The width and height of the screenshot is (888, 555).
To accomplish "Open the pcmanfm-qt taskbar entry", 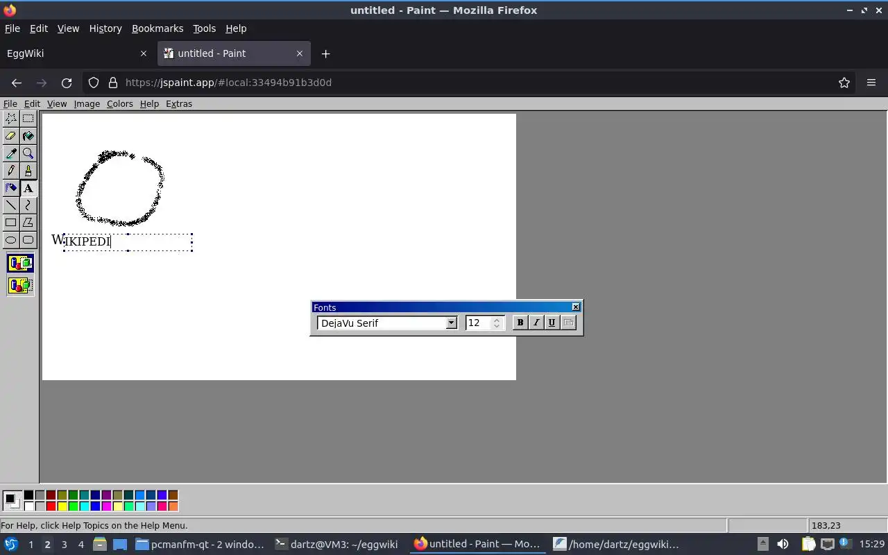I will pos(200,545).
